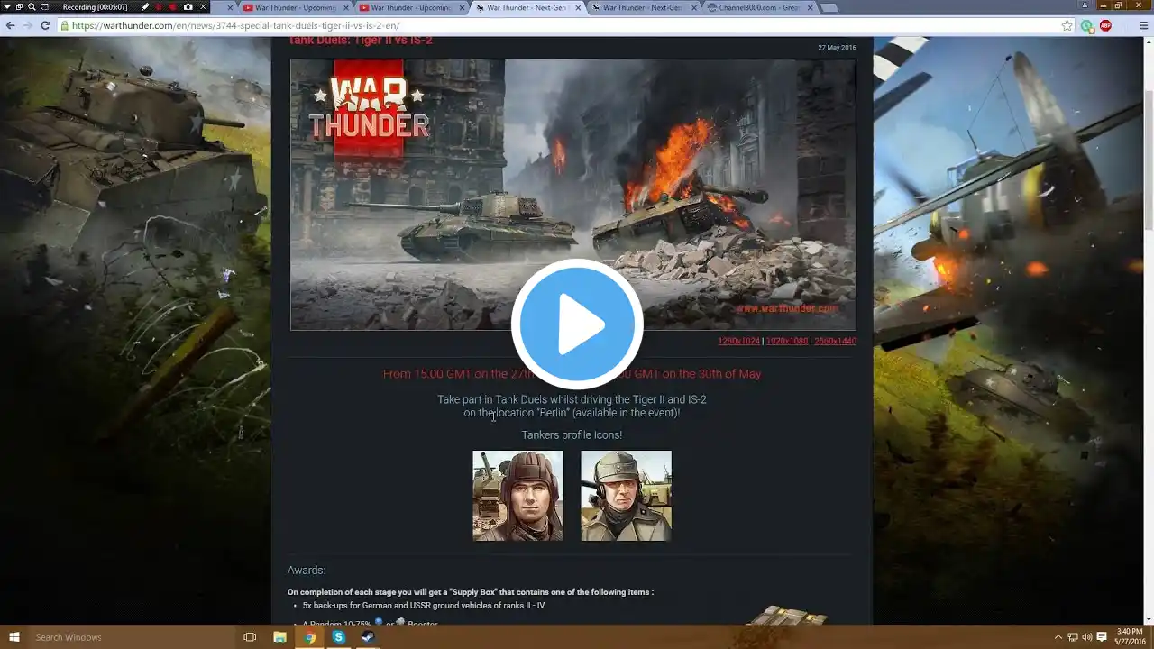Viewport: 1154px width, 649px height.
Task: Open the recorder dropdown arrow
Action: pyautogui.click(x=6, y=6)
